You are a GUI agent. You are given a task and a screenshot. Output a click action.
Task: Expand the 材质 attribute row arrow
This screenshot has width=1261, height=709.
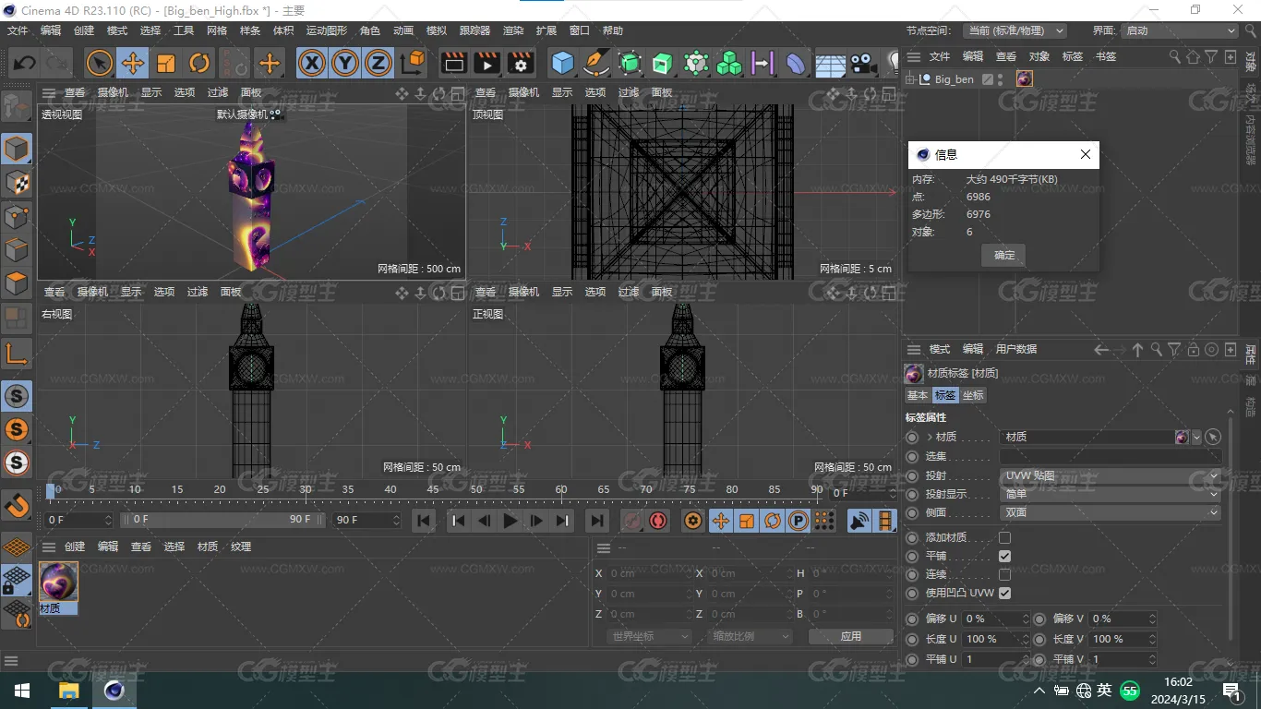[x=929, y=437]
